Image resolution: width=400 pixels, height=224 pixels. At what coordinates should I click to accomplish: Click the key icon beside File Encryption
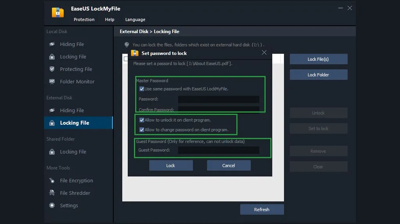[x=52, y=180]
